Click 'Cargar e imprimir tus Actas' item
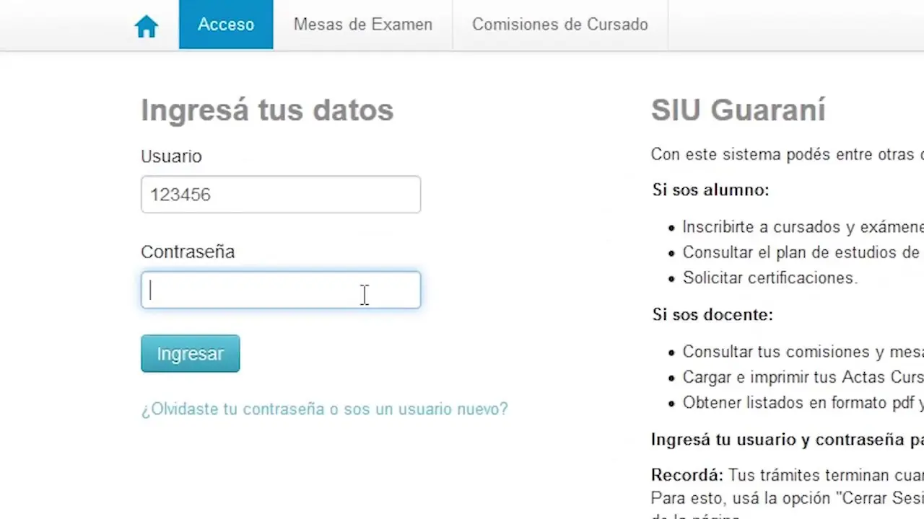924x519 pixels. point(803,377)
